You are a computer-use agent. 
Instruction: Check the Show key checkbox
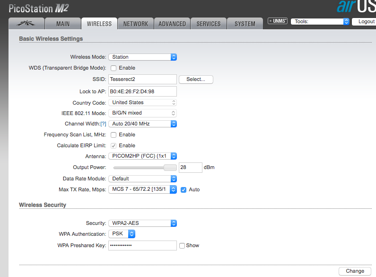point(182,246)
